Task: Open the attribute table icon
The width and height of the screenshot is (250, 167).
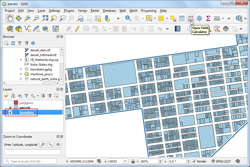Action: 182,18
